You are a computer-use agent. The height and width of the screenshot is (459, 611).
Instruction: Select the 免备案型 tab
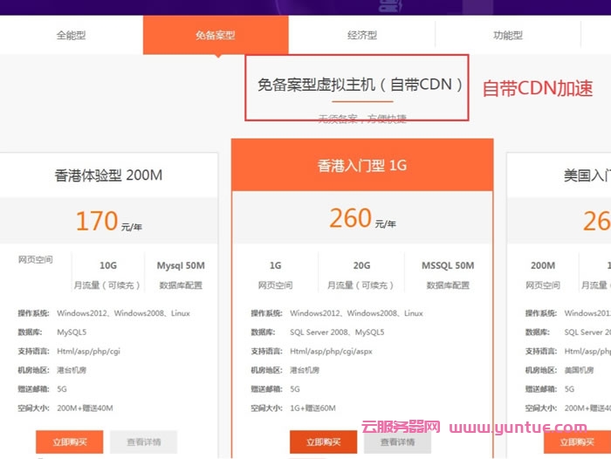coord(216,36)
